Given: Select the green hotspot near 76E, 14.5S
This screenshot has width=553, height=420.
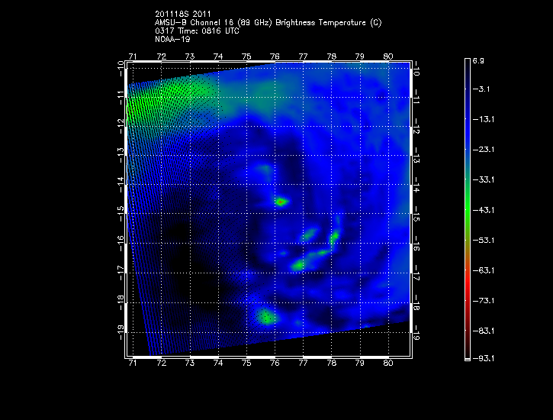Looking at the screenshot, I should point(281,202).
